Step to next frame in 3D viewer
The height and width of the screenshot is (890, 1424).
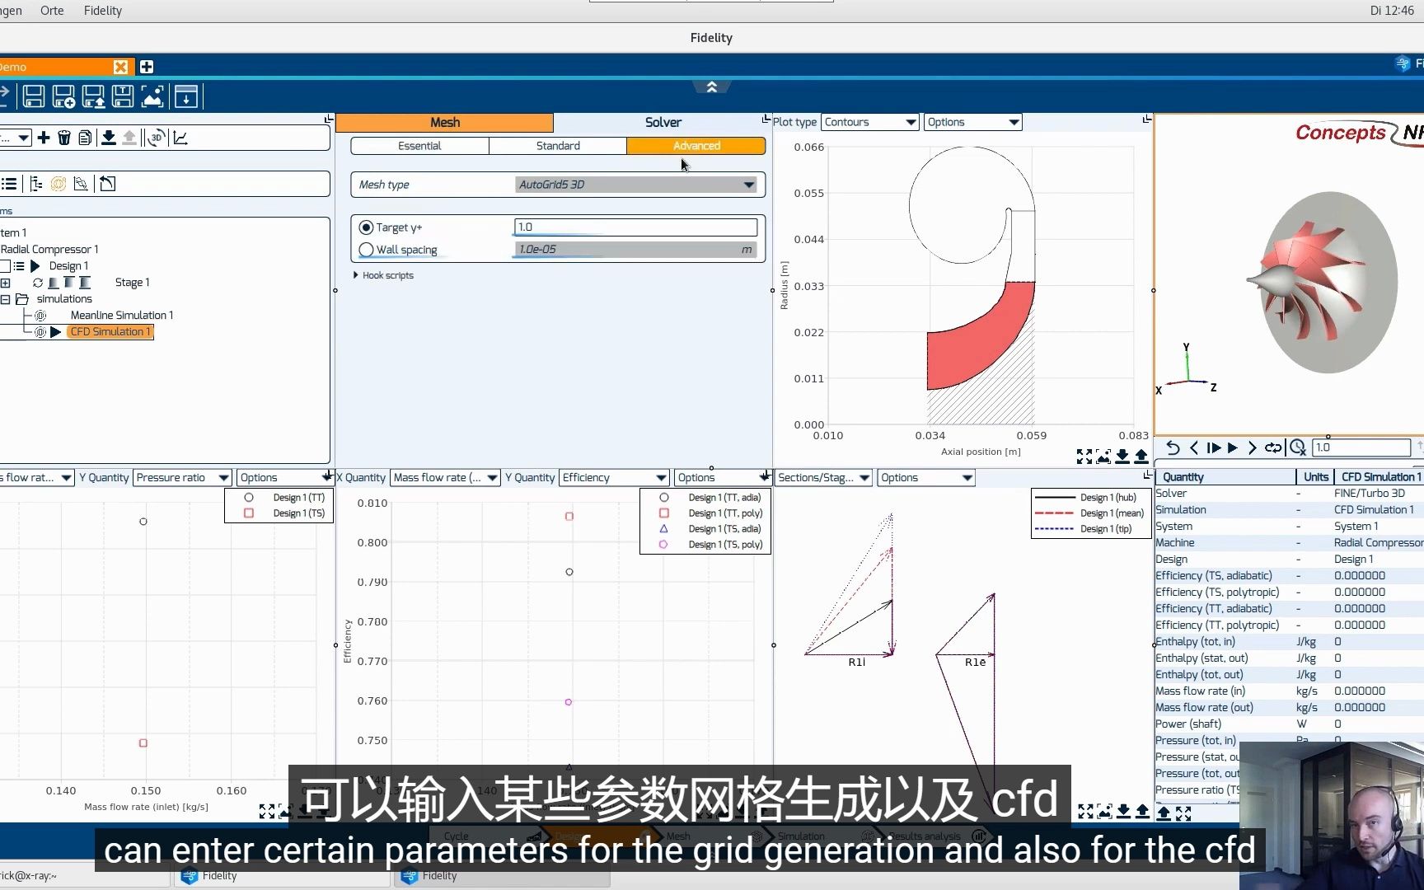coord(1253,447)
